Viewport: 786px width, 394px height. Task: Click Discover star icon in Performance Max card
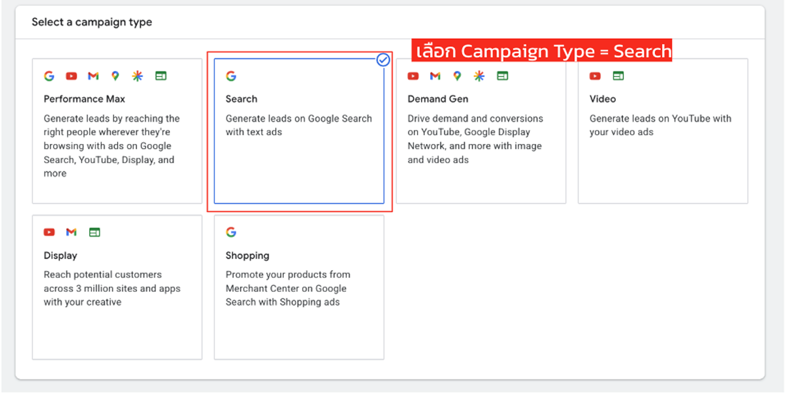pyautogui.click(x=138, y=76)
